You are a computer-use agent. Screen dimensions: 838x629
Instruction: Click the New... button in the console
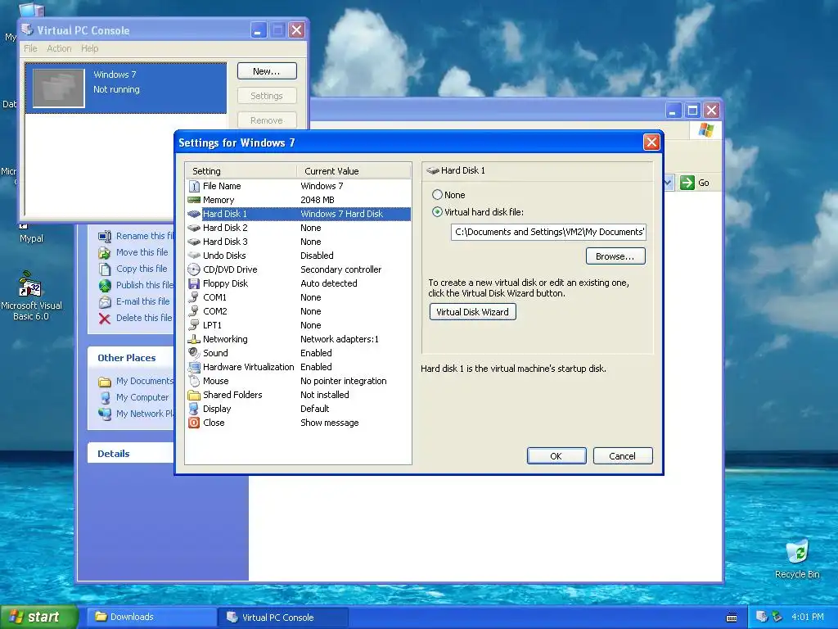pos(267,71)
